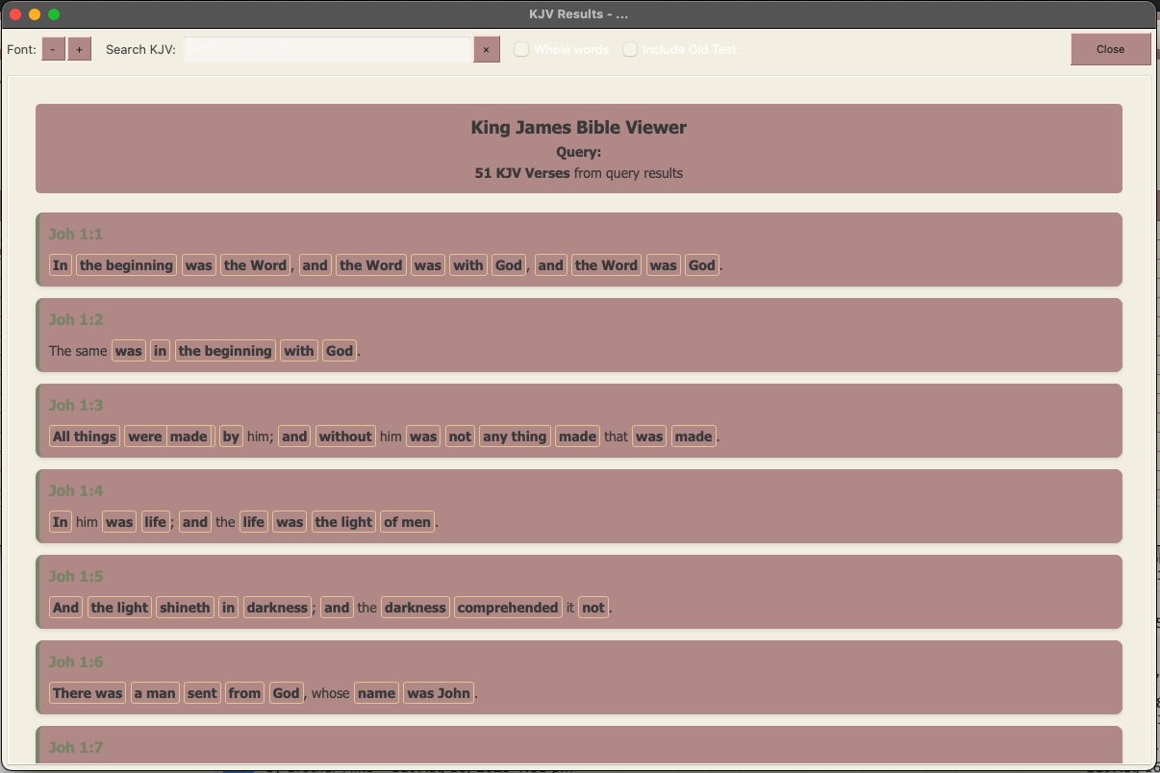1160x773 pixels.
Task: Click '51 KJV Verses' count text
Action: pos(522,173)
